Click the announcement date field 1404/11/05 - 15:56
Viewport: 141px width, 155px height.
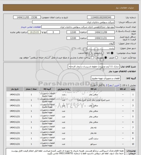point(27,17)
